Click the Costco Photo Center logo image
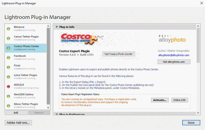Viewport: 205px width, 130px height. (x=80, y=39)
